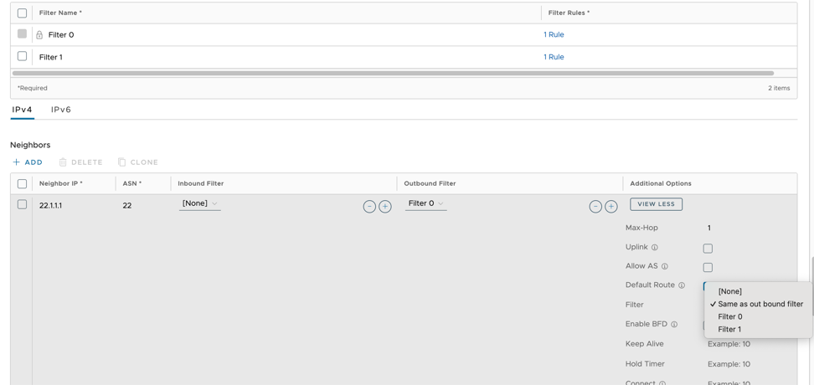Open the Inbound Filter [None] dropdown
814x385 pixels.
pyautogui.click(x=199, y=203)
